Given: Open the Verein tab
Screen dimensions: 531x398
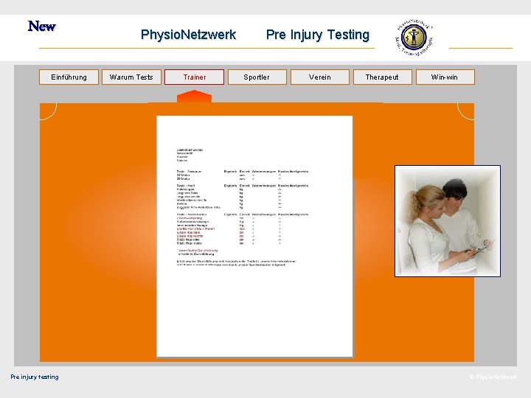Looking at the screenshot, I should click(320, 77).
